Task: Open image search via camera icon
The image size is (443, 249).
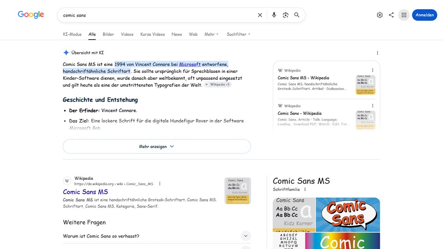Action: click(285, 15)
